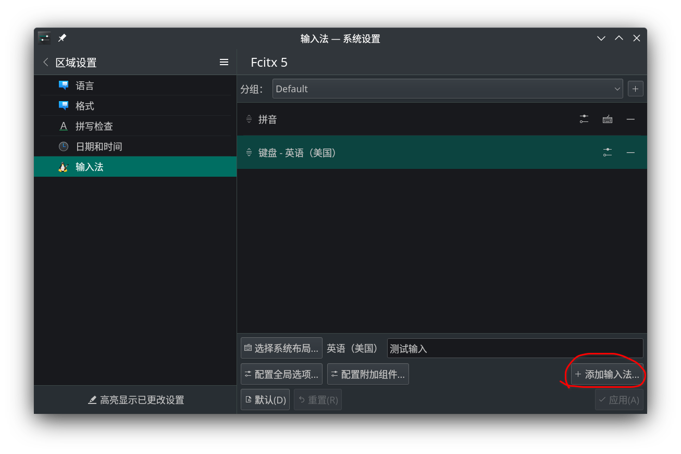
Task: Open configuration for 键盘 - 英语（美国）
Action: point(608,152)
